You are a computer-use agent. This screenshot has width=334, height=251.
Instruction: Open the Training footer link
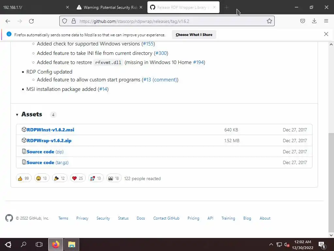[x=228, y=218]
